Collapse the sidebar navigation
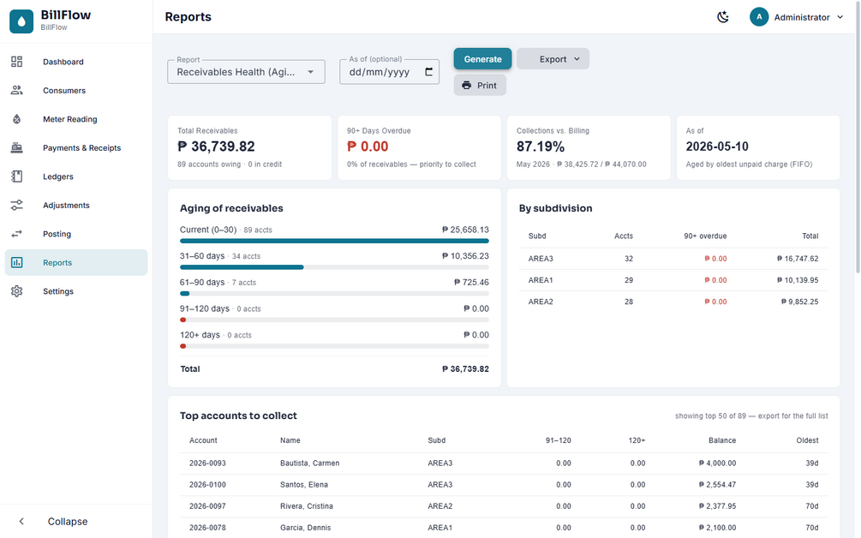Viewport: 861px width, 538px height. coord(53,522)
